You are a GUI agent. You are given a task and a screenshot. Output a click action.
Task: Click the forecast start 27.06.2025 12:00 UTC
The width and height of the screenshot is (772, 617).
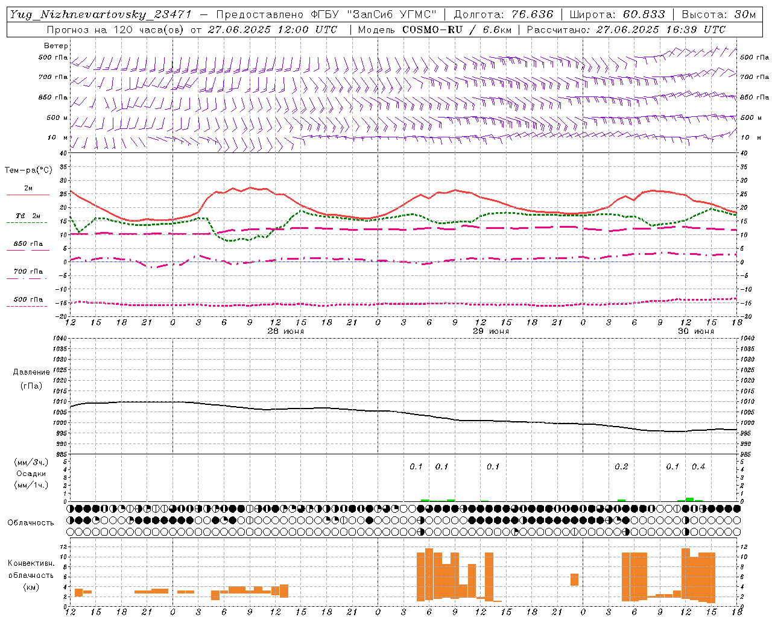click(273, 30)
